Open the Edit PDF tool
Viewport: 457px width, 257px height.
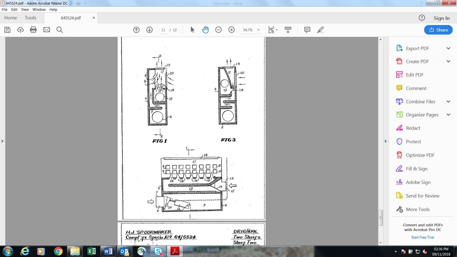click(414, 75)
